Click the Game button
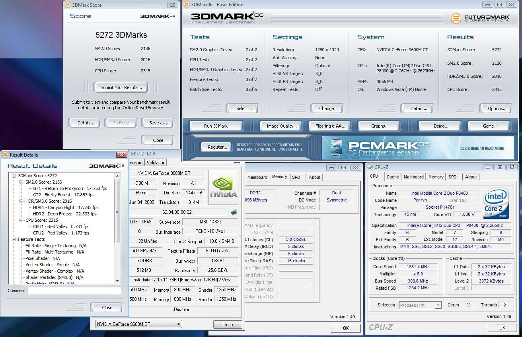Screen dimensions: 522x337 tap(490, 126)
